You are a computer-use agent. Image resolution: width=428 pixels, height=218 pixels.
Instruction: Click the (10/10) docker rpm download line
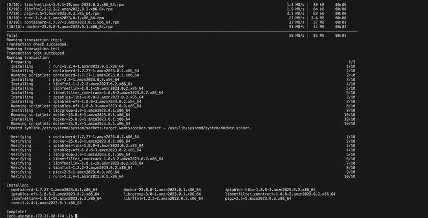tap(177, 27)
